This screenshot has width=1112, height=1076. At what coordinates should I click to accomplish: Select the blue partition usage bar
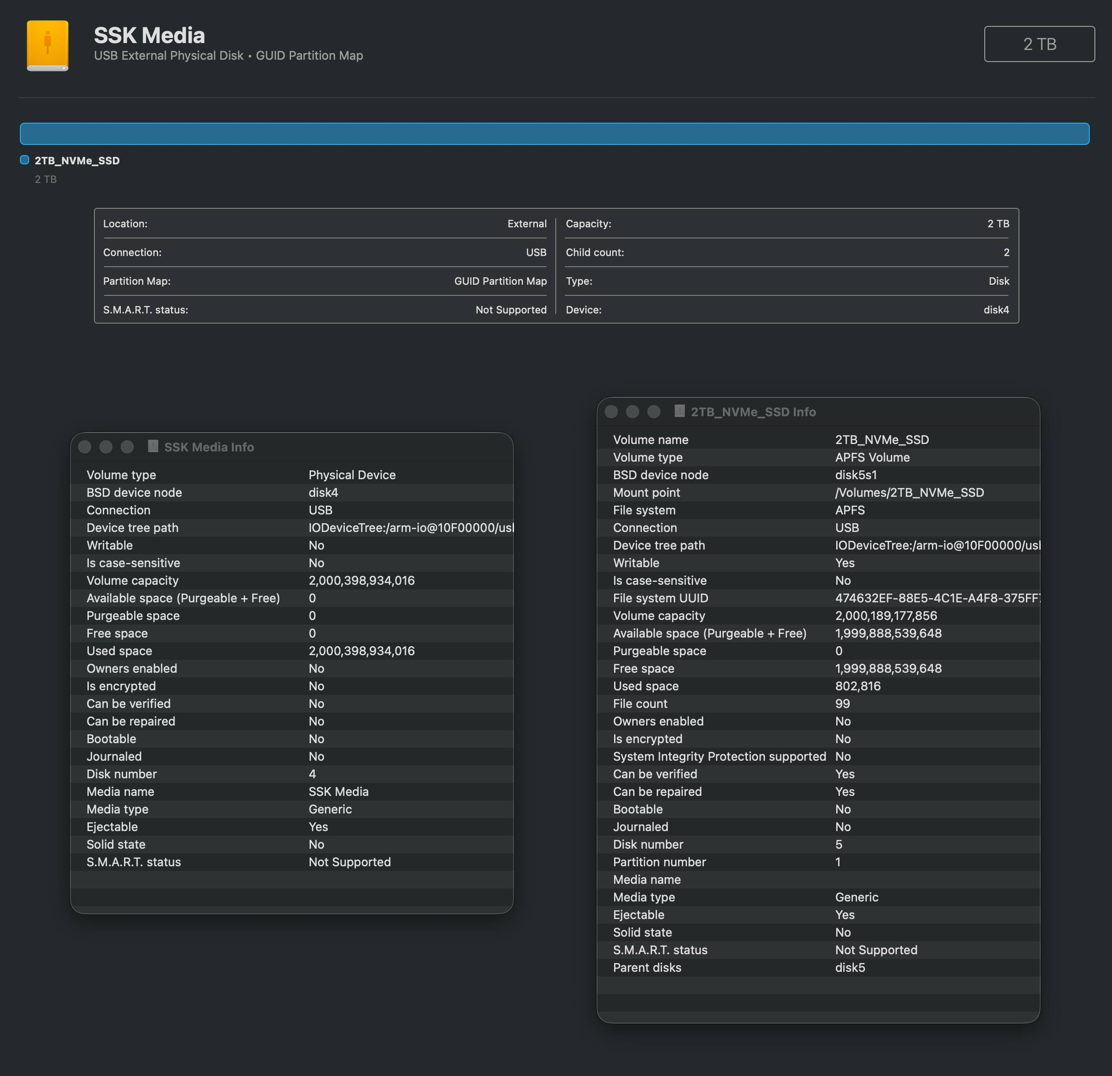coord(554,133)
